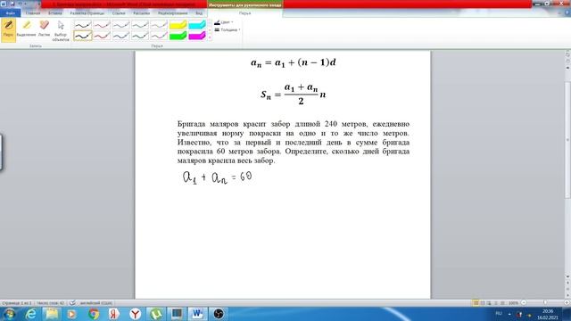Open Yandex Browser from taskbar
This screenshot has width=571, height=321.
(x=135, y=314)
